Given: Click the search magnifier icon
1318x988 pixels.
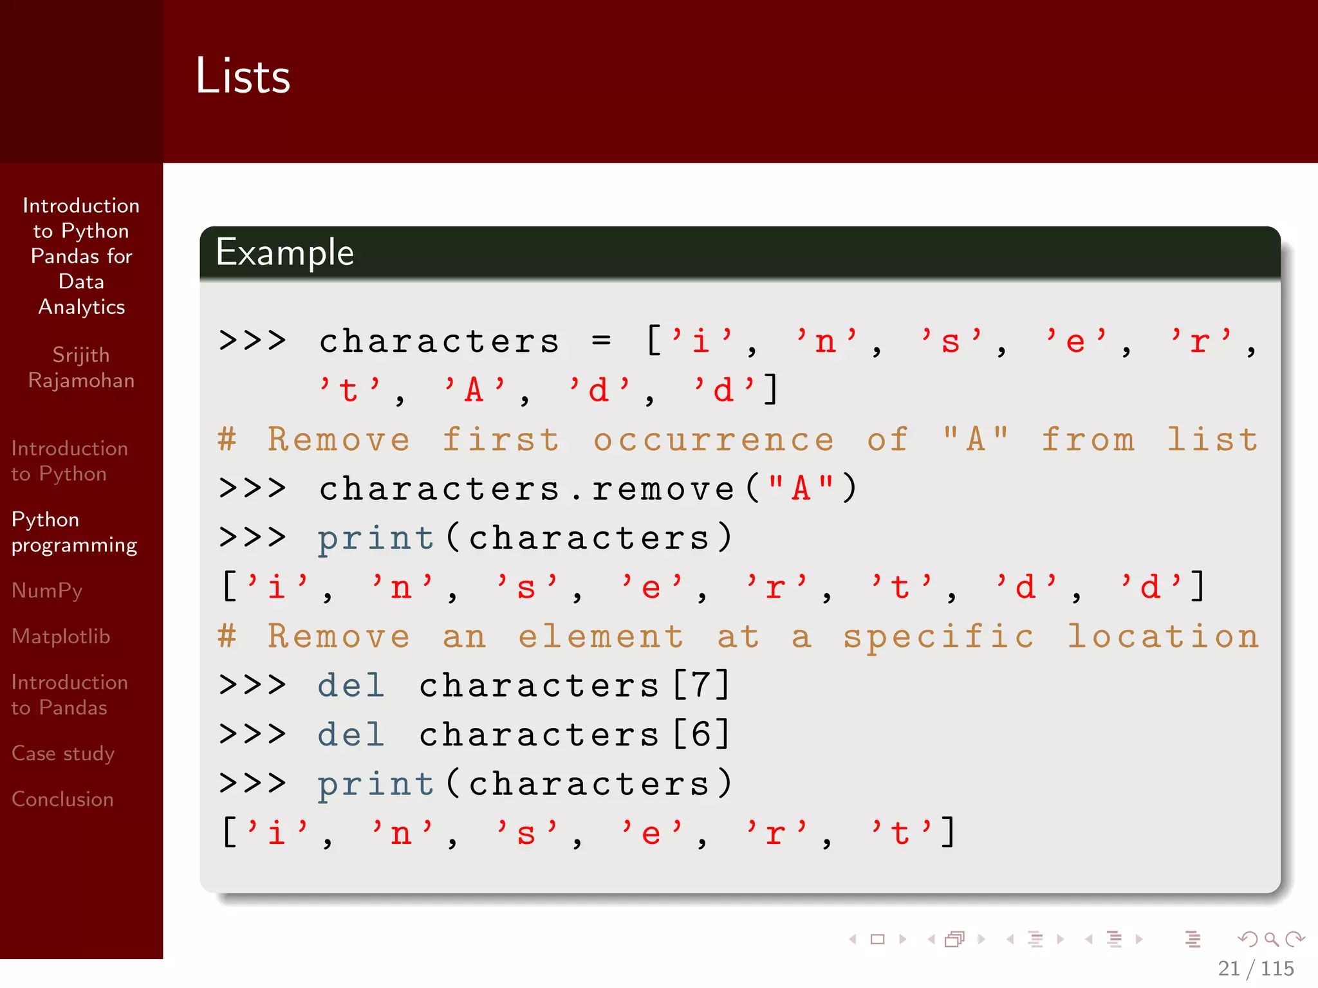Looking at the screenshot, I should pyautogui.click(x=1271, y=939).
